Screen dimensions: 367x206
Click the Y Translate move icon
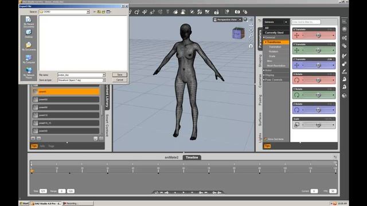click(x=297, y=50)
